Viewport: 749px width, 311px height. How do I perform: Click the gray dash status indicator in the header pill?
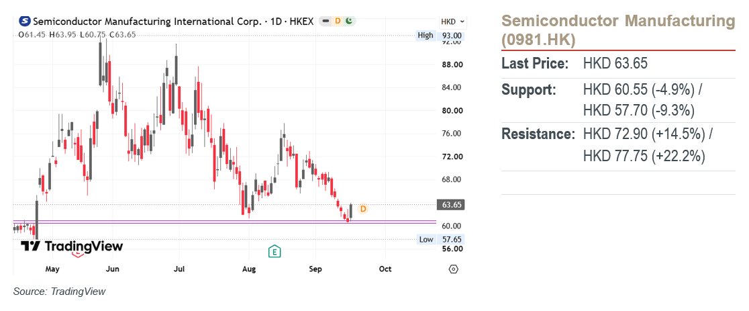coord(326,21)
